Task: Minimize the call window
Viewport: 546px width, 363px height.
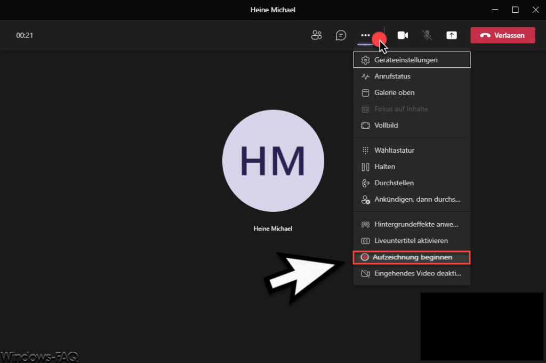Action: (x=495, y=10)
